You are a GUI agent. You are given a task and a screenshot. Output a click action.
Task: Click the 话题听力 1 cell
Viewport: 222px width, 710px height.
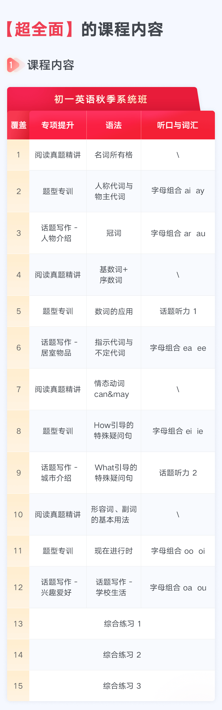tap(178, 311)
